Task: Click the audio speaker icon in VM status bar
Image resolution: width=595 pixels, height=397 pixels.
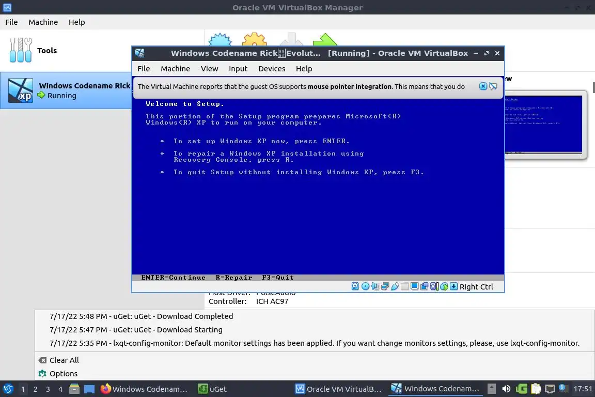Action: tap(375, 286)
